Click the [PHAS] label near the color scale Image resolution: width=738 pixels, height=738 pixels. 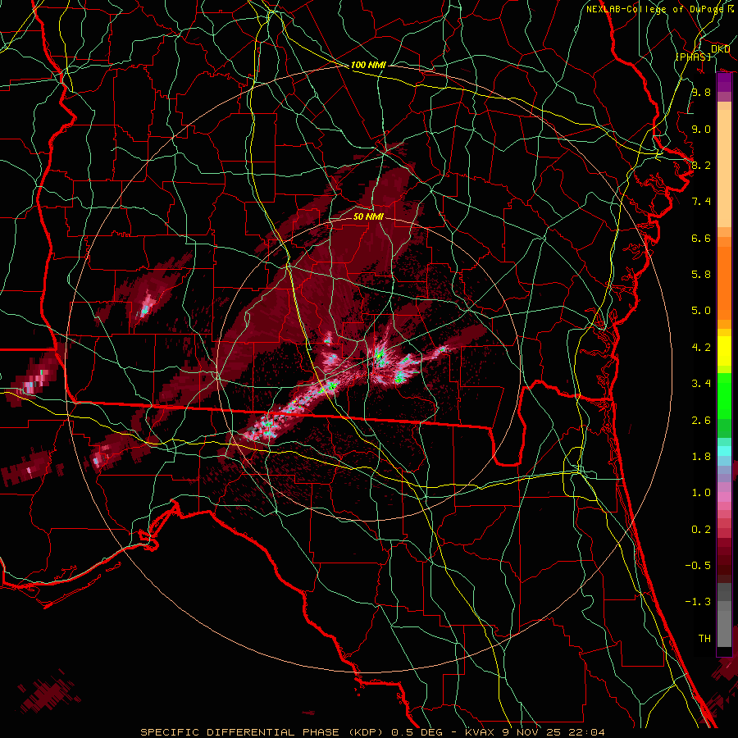(x=693, y=57)
